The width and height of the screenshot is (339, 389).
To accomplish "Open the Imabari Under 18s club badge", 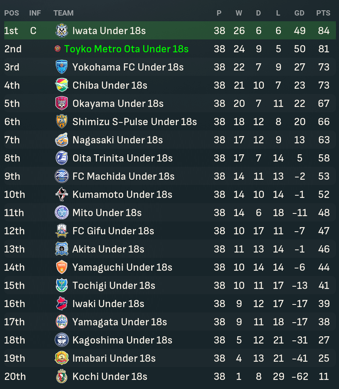I will coord(61,358).
